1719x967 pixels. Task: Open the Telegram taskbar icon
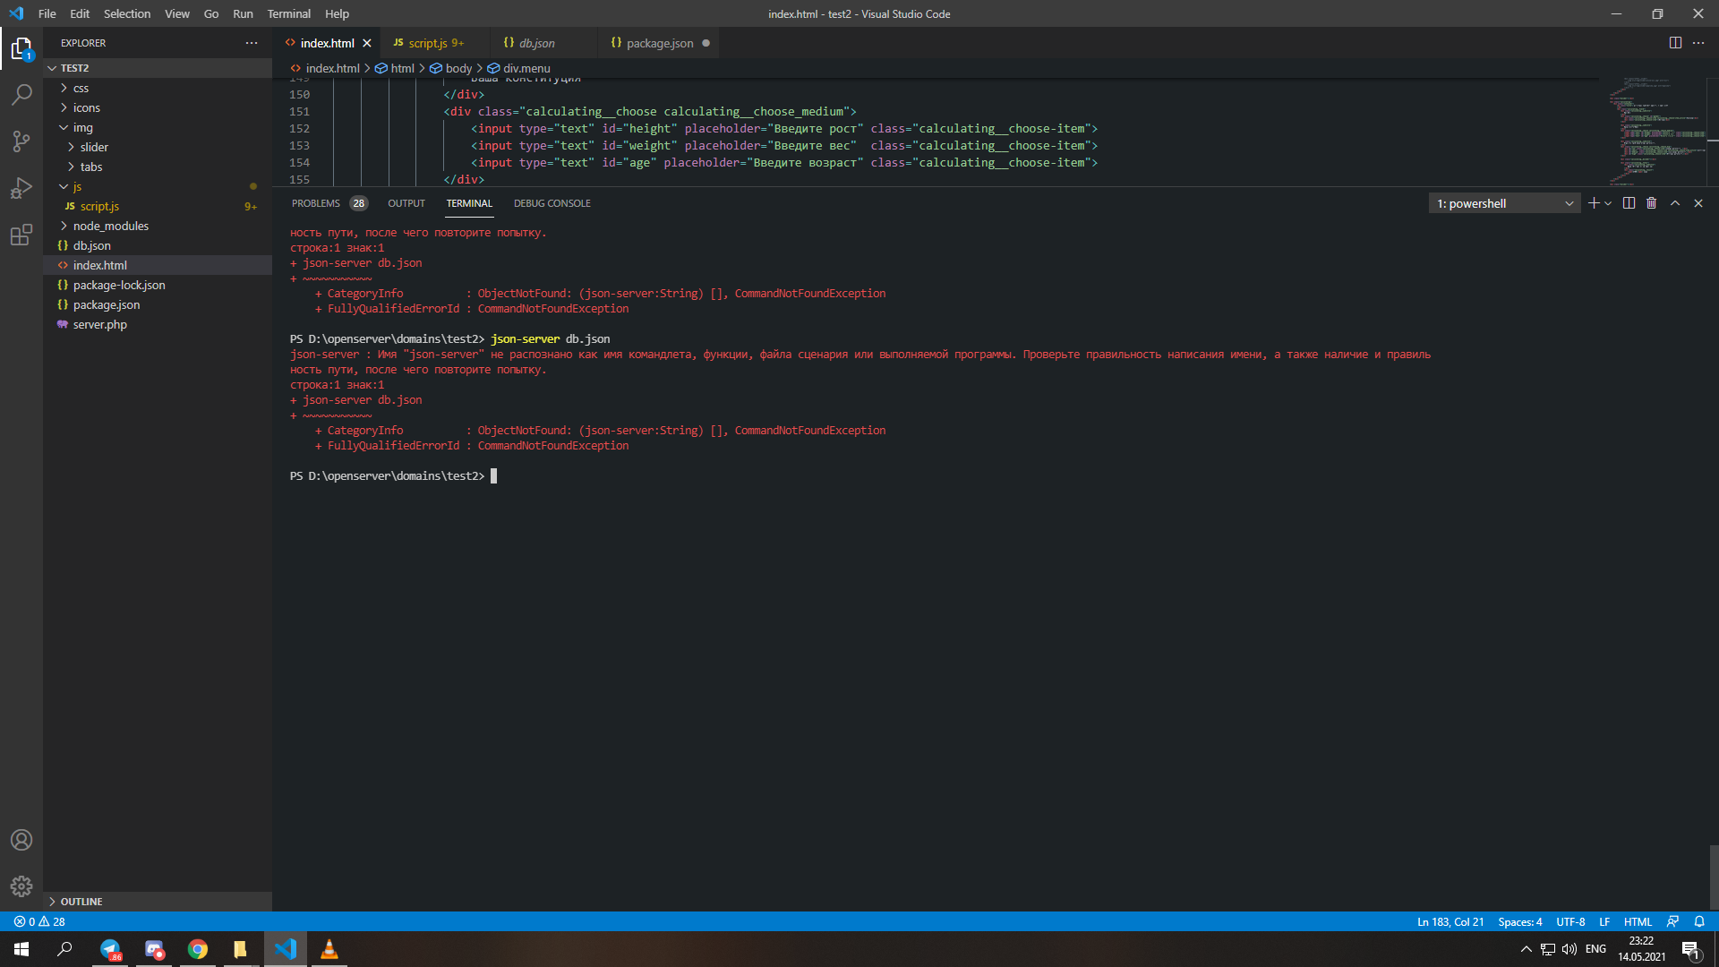click(110, 949)
